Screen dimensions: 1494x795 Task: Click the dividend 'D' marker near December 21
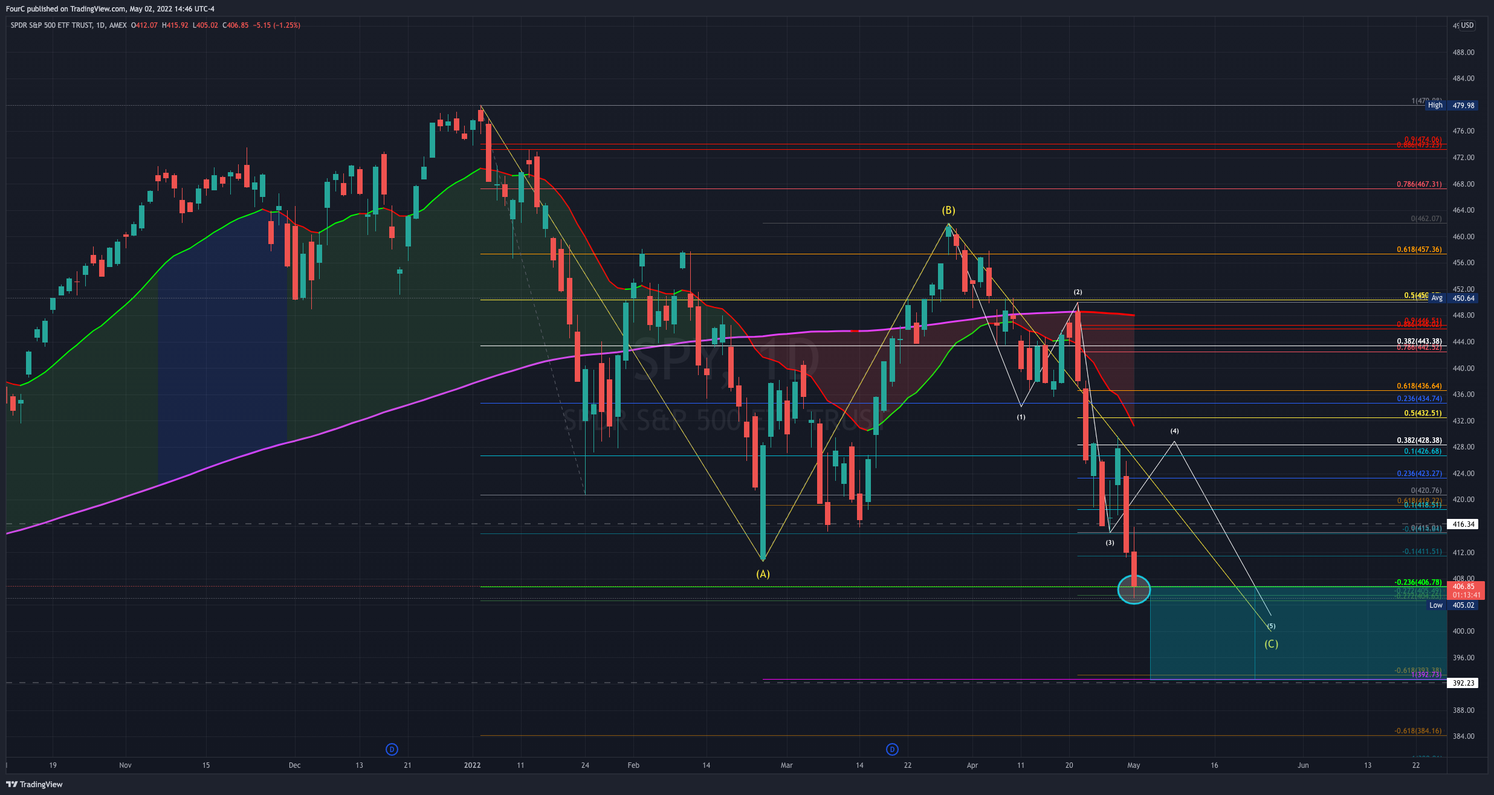(392, 749)
